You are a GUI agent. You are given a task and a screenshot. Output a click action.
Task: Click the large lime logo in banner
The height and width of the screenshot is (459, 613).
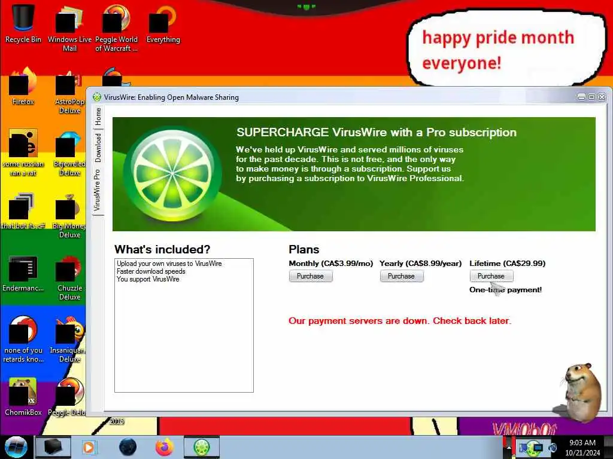click(x=173, y=174)
